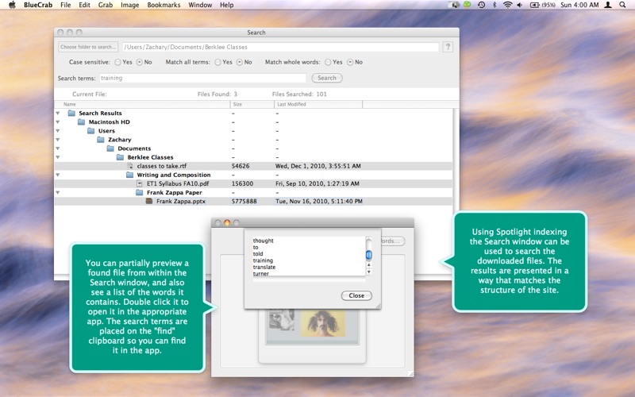Click the Close button in word list sheet
The height and width of the screenshot is (397, 635).
pyautogui.click(x=356, y=295)
